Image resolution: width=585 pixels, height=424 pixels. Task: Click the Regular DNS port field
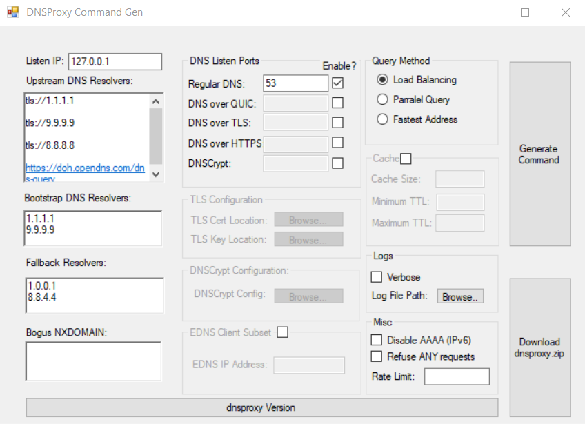(295, 83)
